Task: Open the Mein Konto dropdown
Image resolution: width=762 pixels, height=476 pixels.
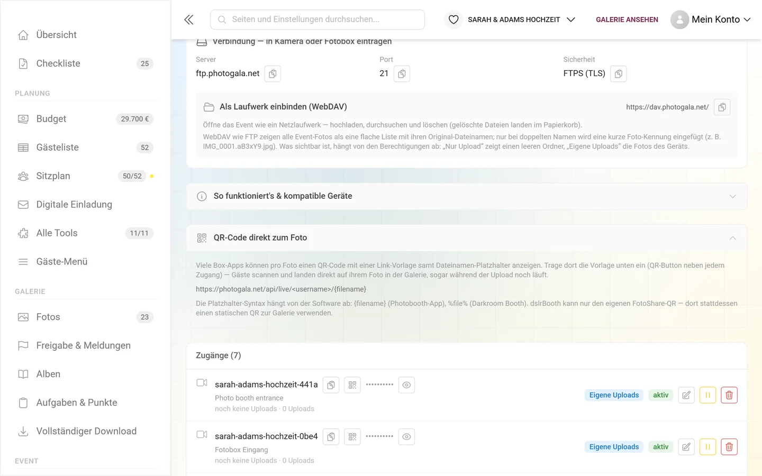Action: tap(711, 20)
